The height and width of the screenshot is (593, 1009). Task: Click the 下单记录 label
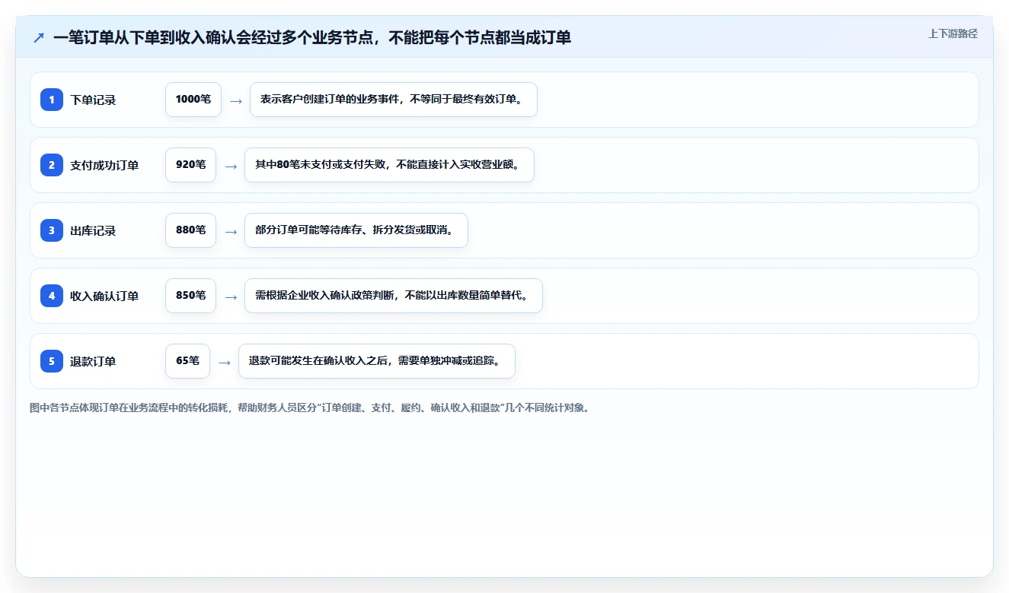pos(93,100)
